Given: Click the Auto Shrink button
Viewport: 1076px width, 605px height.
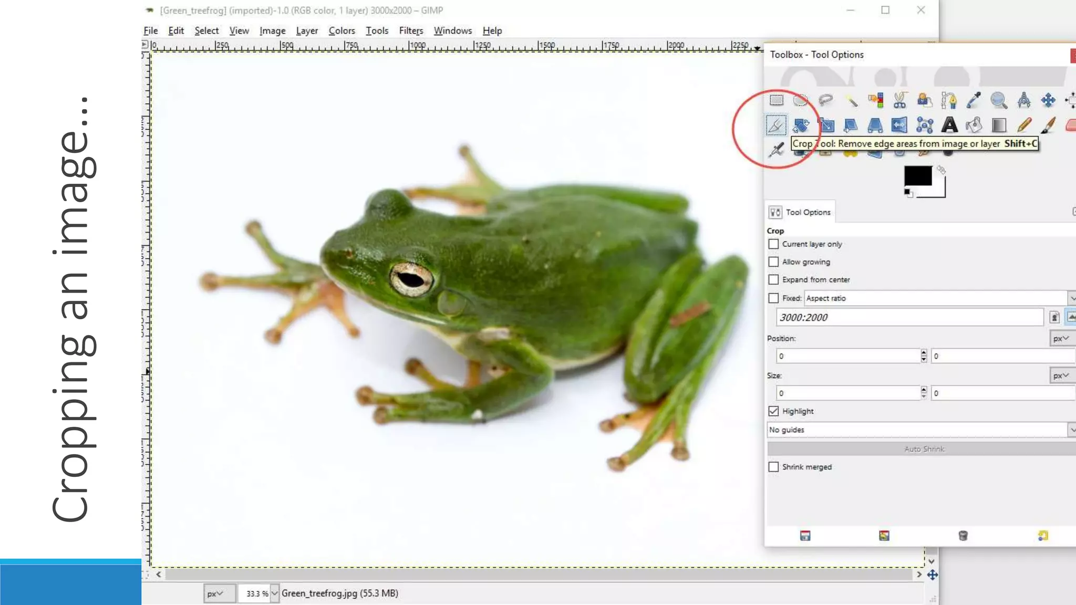Looking at the screenshot, I should (924, 449).
